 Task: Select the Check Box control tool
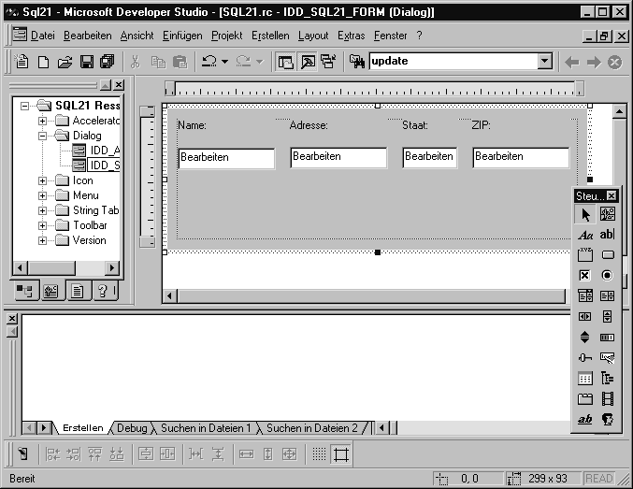(x=585, y=276)
